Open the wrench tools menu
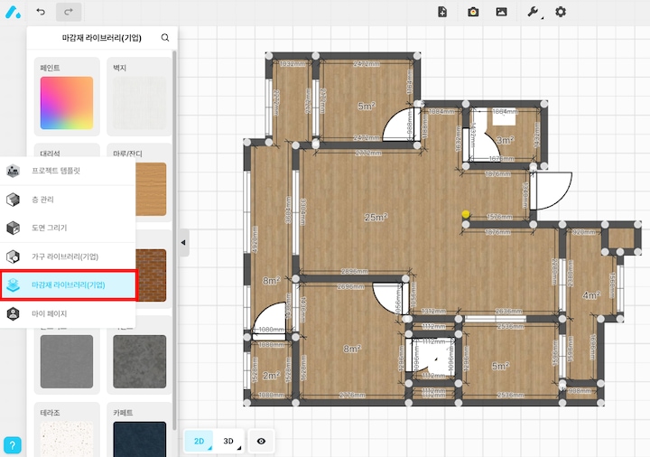The height and width of the screenshot is (457, 650). click(x=533, y=12)
